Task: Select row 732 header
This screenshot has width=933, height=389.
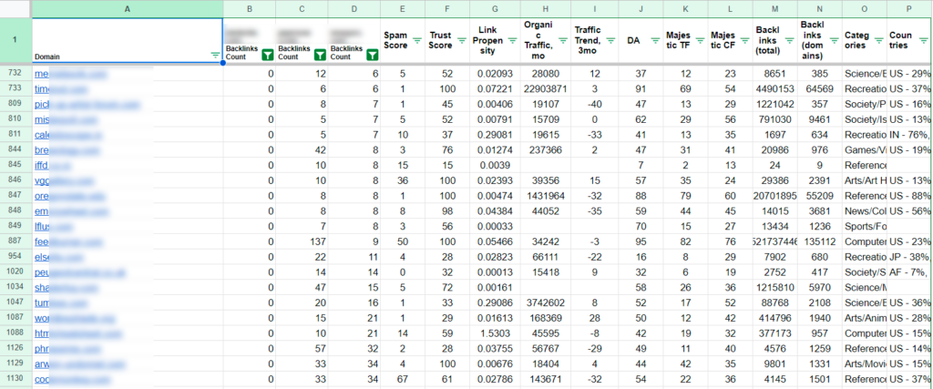Action: click(x=15, y=72)
